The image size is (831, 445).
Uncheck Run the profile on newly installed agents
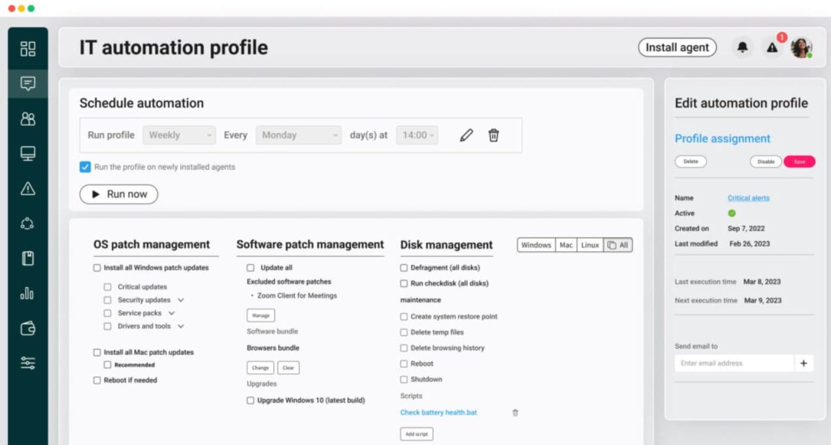85,167
